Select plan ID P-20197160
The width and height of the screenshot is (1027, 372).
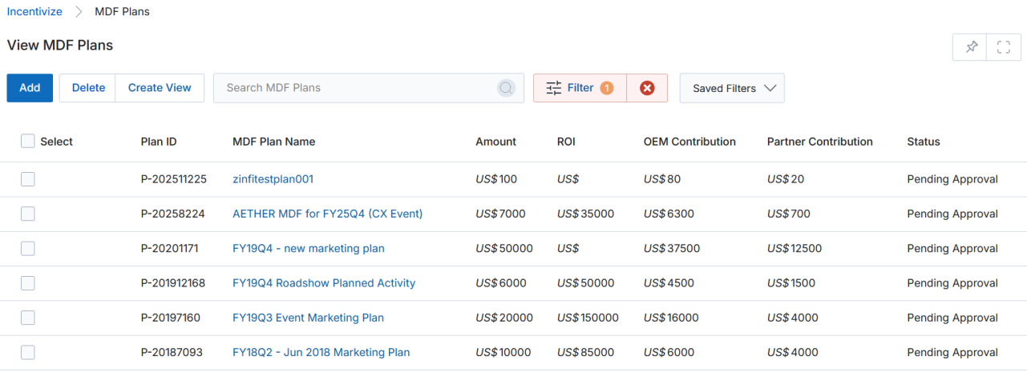coord(170,318)
